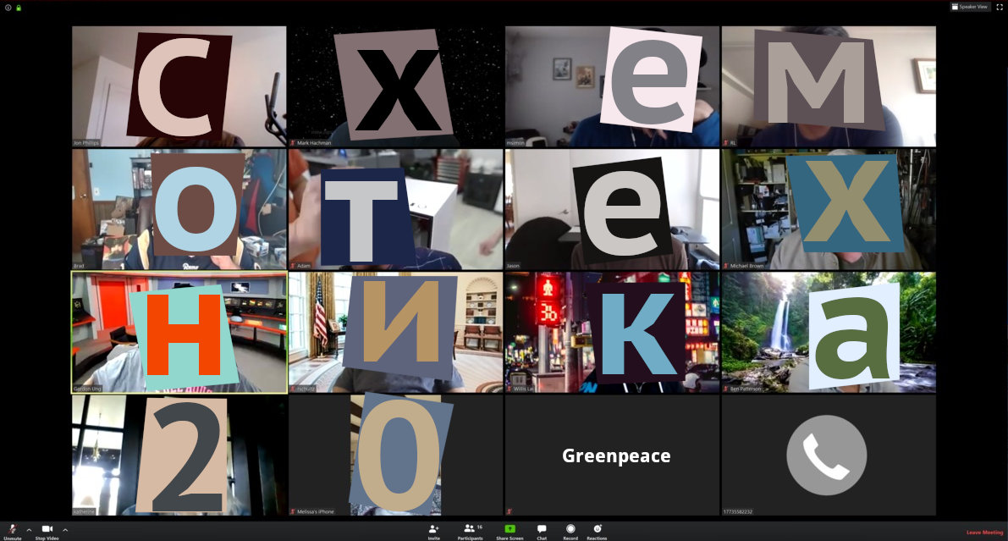Switch to Speaker View
The image size is (1008, 541).
[969, 7]
